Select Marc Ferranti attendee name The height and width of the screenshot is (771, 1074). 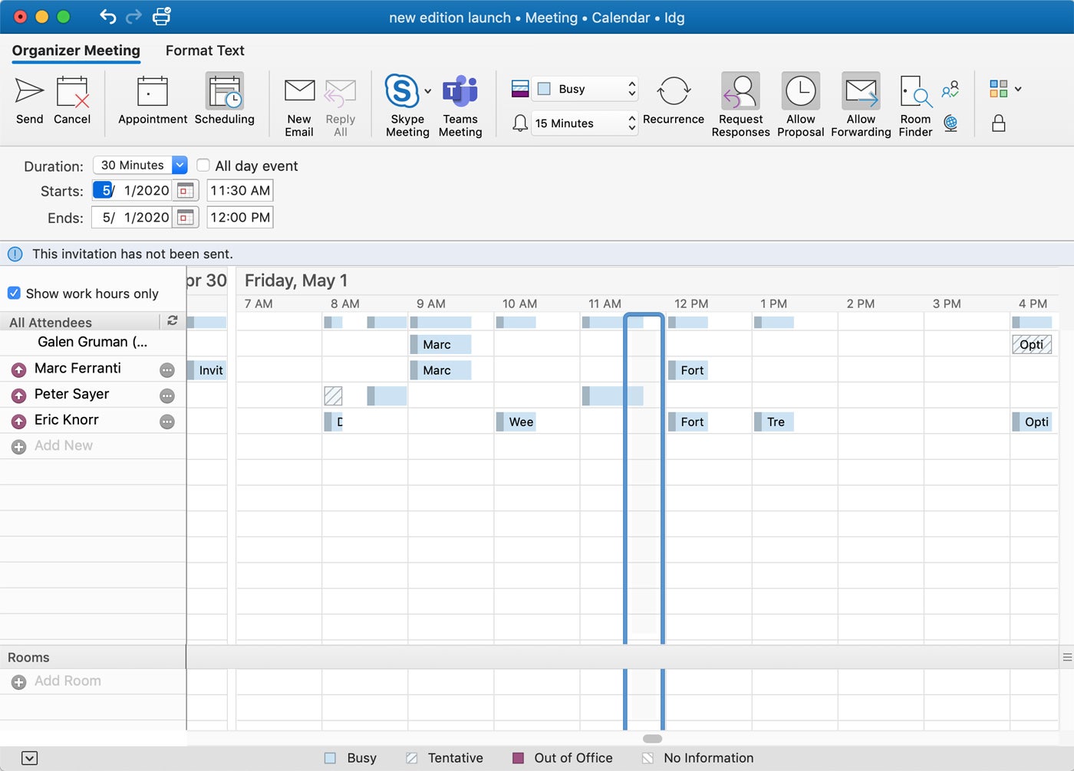tap(77, 368)
